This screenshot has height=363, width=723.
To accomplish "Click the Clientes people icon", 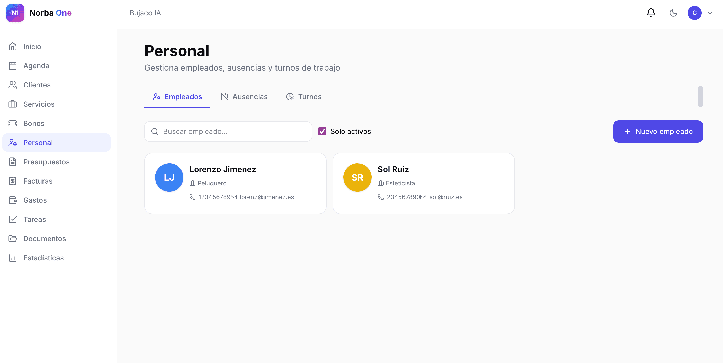I will [x=13, y=85].
